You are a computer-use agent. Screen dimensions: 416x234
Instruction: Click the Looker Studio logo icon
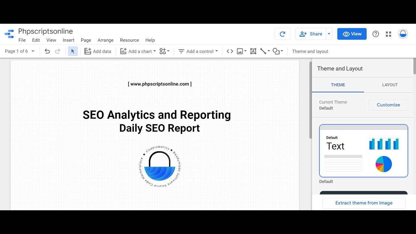tap(9, 34)
